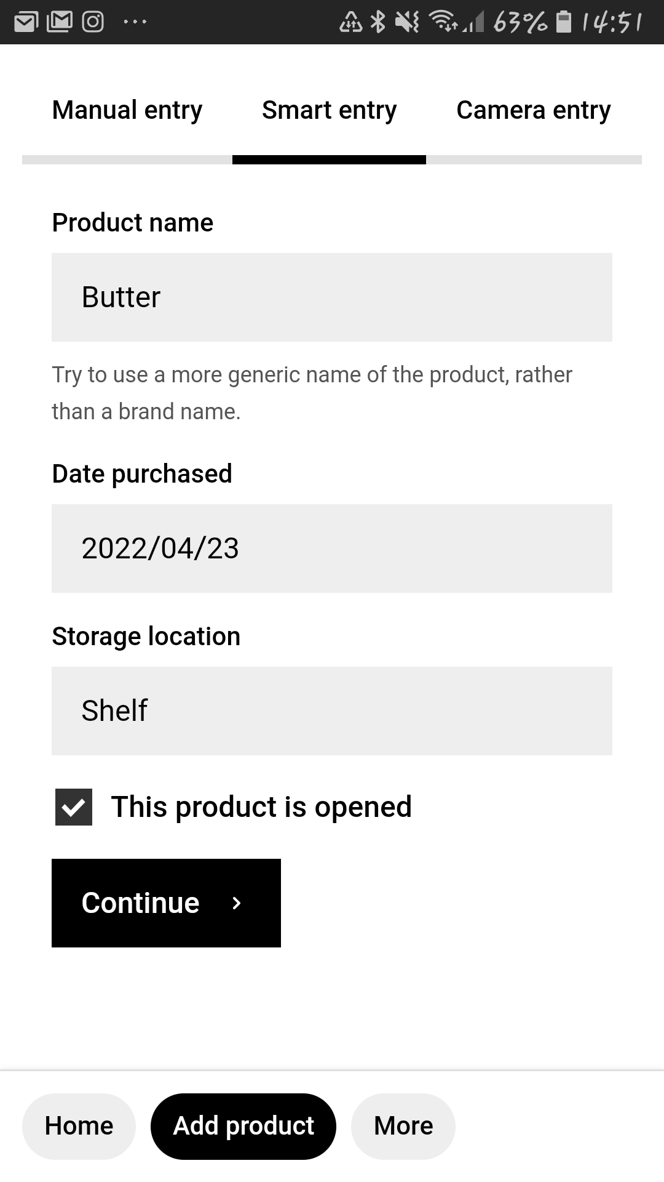Switch to the Manual entry tab
664x1182 pixels.
click(127, 111)
